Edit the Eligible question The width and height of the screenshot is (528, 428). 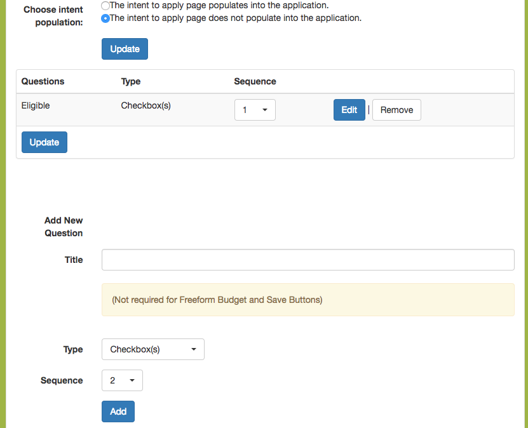click(x=349, y=110)
